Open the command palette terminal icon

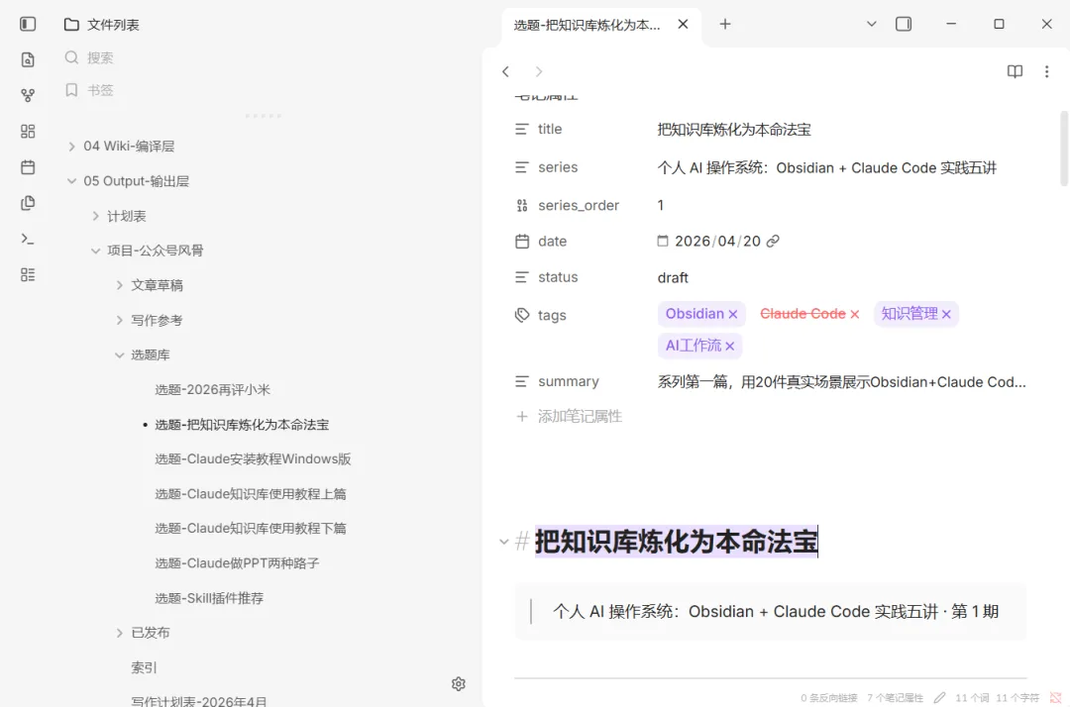click(28, 239)
